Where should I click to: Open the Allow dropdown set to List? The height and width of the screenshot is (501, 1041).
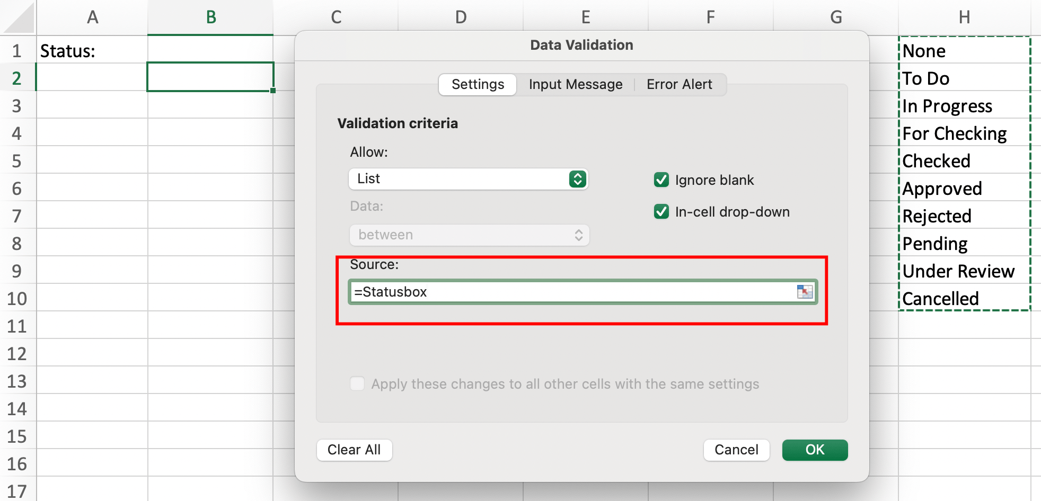(469, 179)
